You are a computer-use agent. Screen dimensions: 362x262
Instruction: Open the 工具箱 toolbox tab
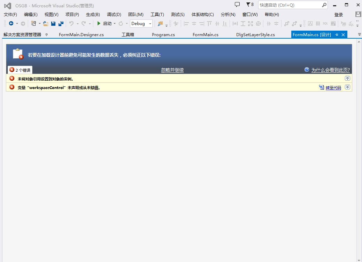(128, 34)
